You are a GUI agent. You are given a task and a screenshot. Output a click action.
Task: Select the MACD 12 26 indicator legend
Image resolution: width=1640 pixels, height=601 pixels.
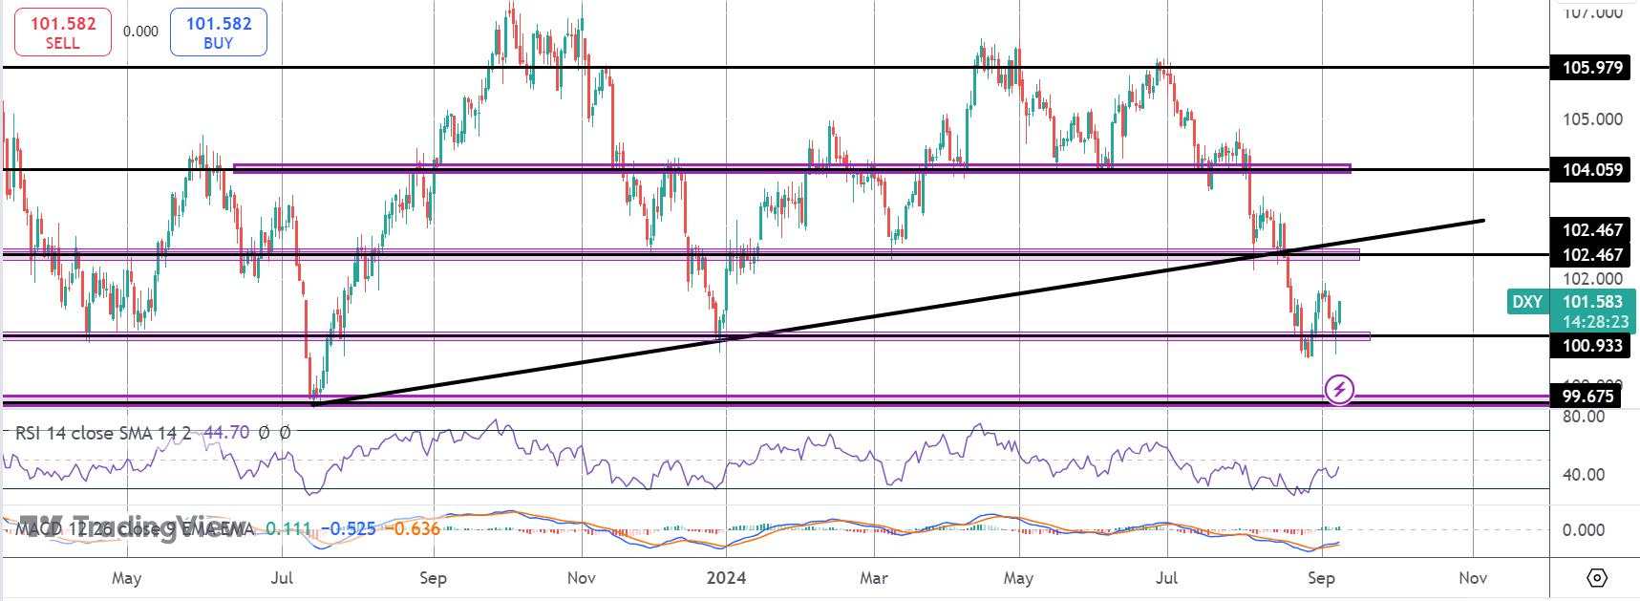pyautogui.click(x=134, y=528)
